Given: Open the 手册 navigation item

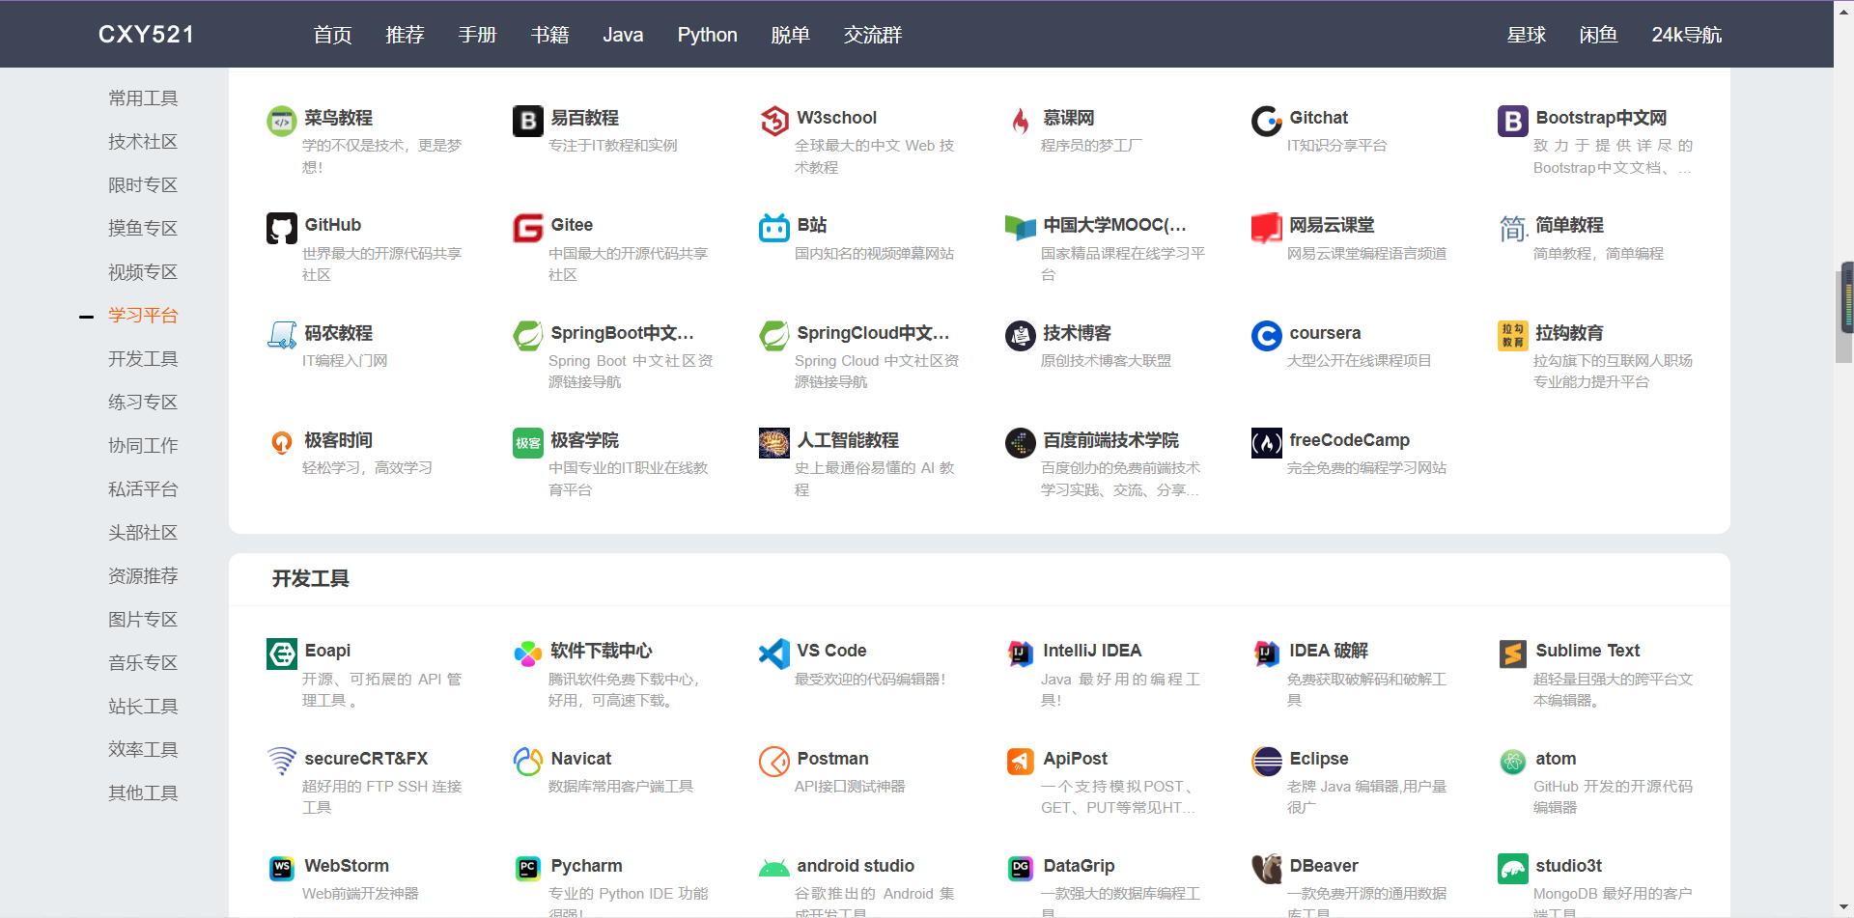Looking at the screenshot, I should [477, 35].
